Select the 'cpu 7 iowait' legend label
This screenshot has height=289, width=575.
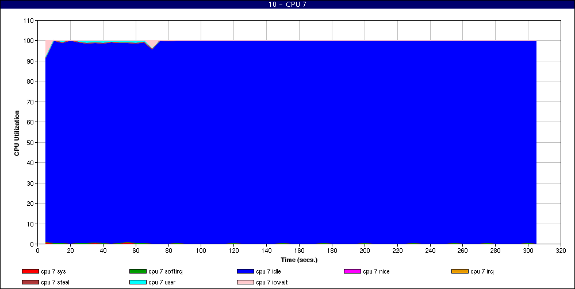[x=272, y=283]
